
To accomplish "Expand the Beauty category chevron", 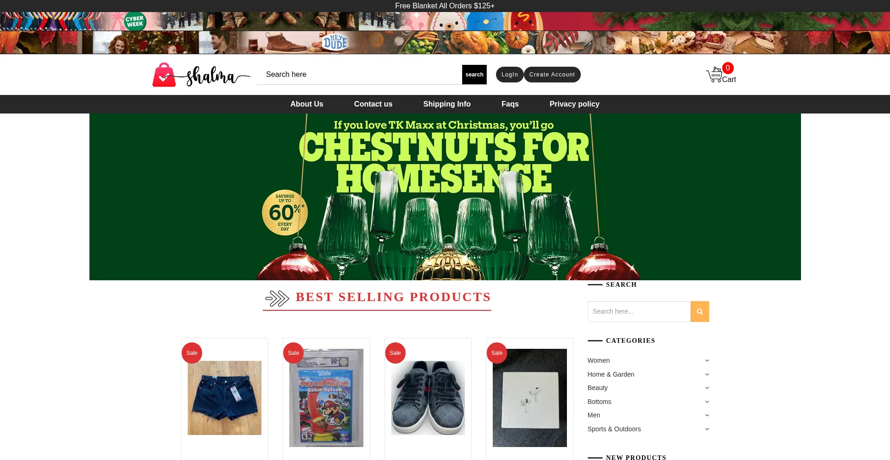I will [707, 388].
